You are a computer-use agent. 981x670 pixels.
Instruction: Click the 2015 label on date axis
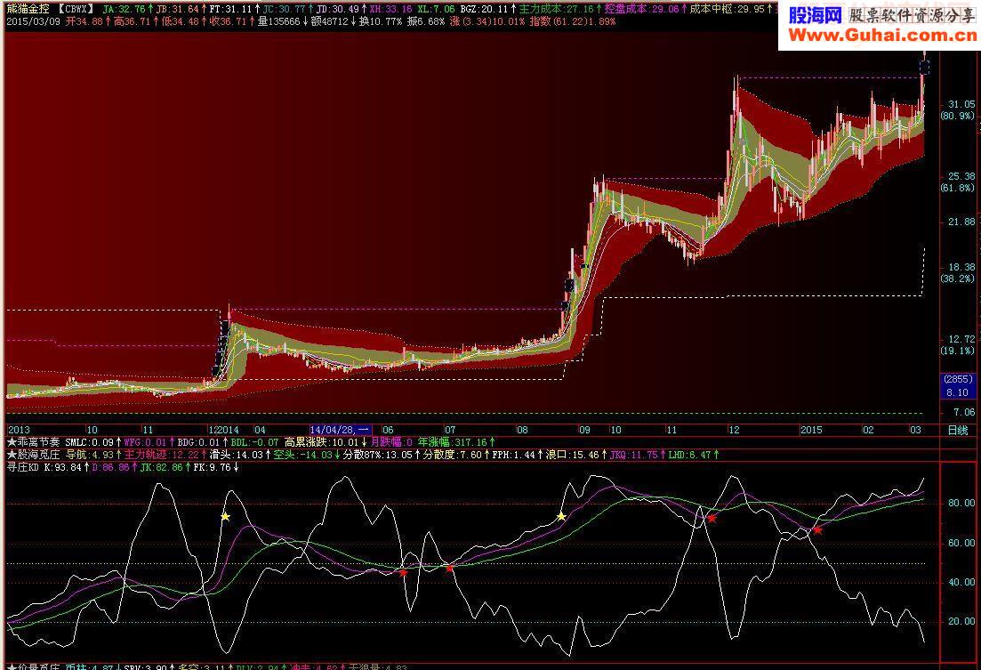coord(811,430)
